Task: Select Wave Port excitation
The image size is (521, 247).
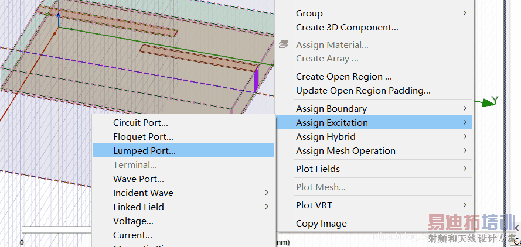Action: (x=184, y=179)
